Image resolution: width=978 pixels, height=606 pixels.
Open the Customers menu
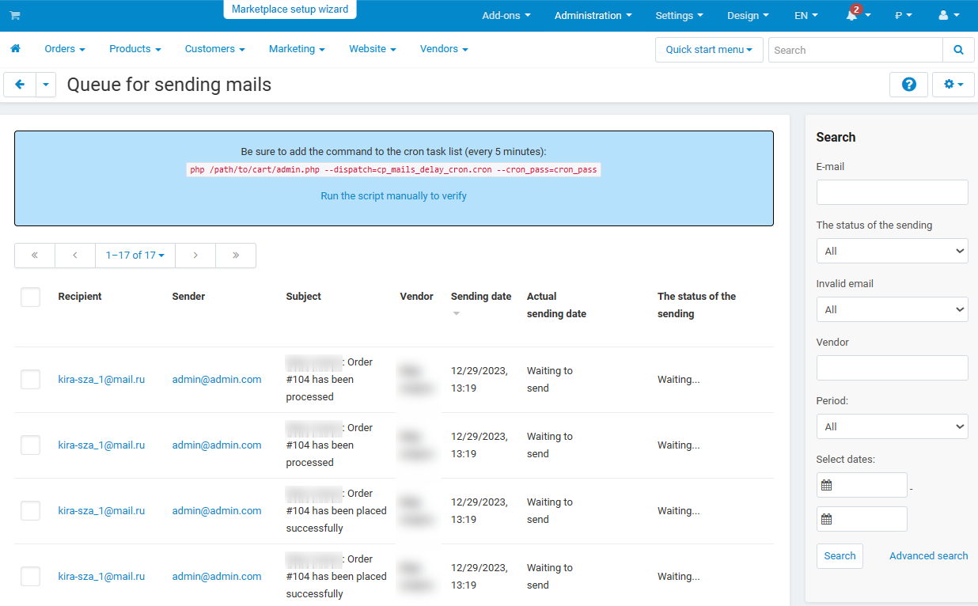click(x=215, y=49)
